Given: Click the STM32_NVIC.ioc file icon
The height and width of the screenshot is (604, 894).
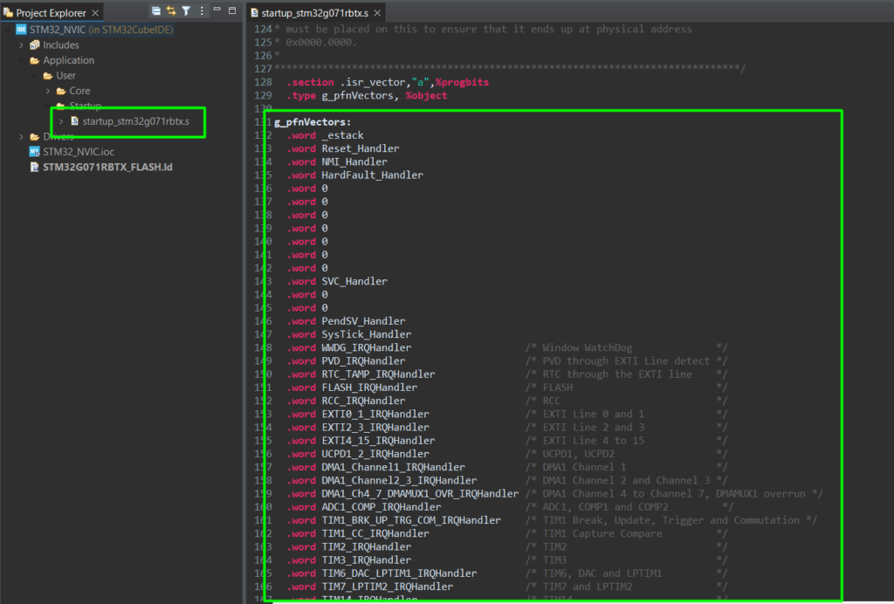Looking at the screenshot, I should 35,151.
